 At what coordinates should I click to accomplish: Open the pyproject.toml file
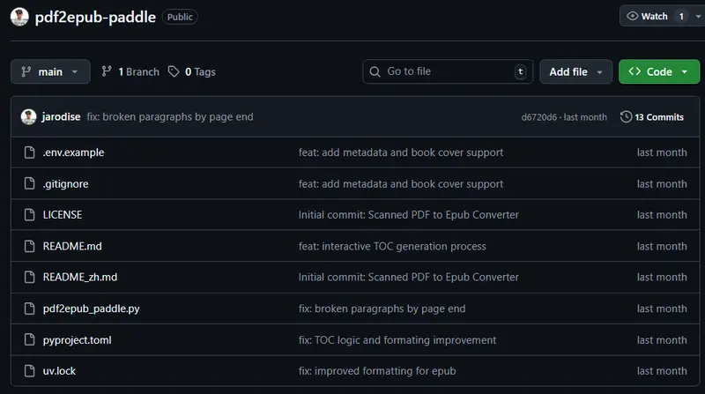tap(77, 340)
